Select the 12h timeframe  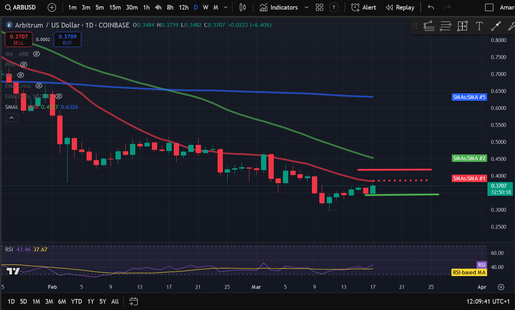[x=184, y=7]
